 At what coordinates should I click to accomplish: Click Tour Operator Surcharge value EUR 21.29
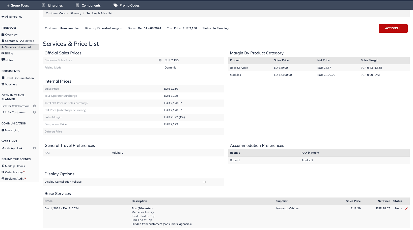(x=171, y=96)
